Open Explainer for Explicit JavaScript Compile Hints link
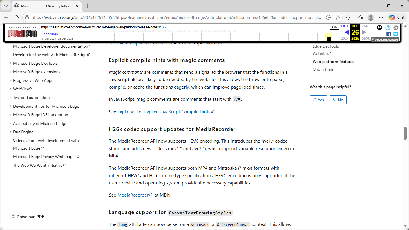 point(166,112)
